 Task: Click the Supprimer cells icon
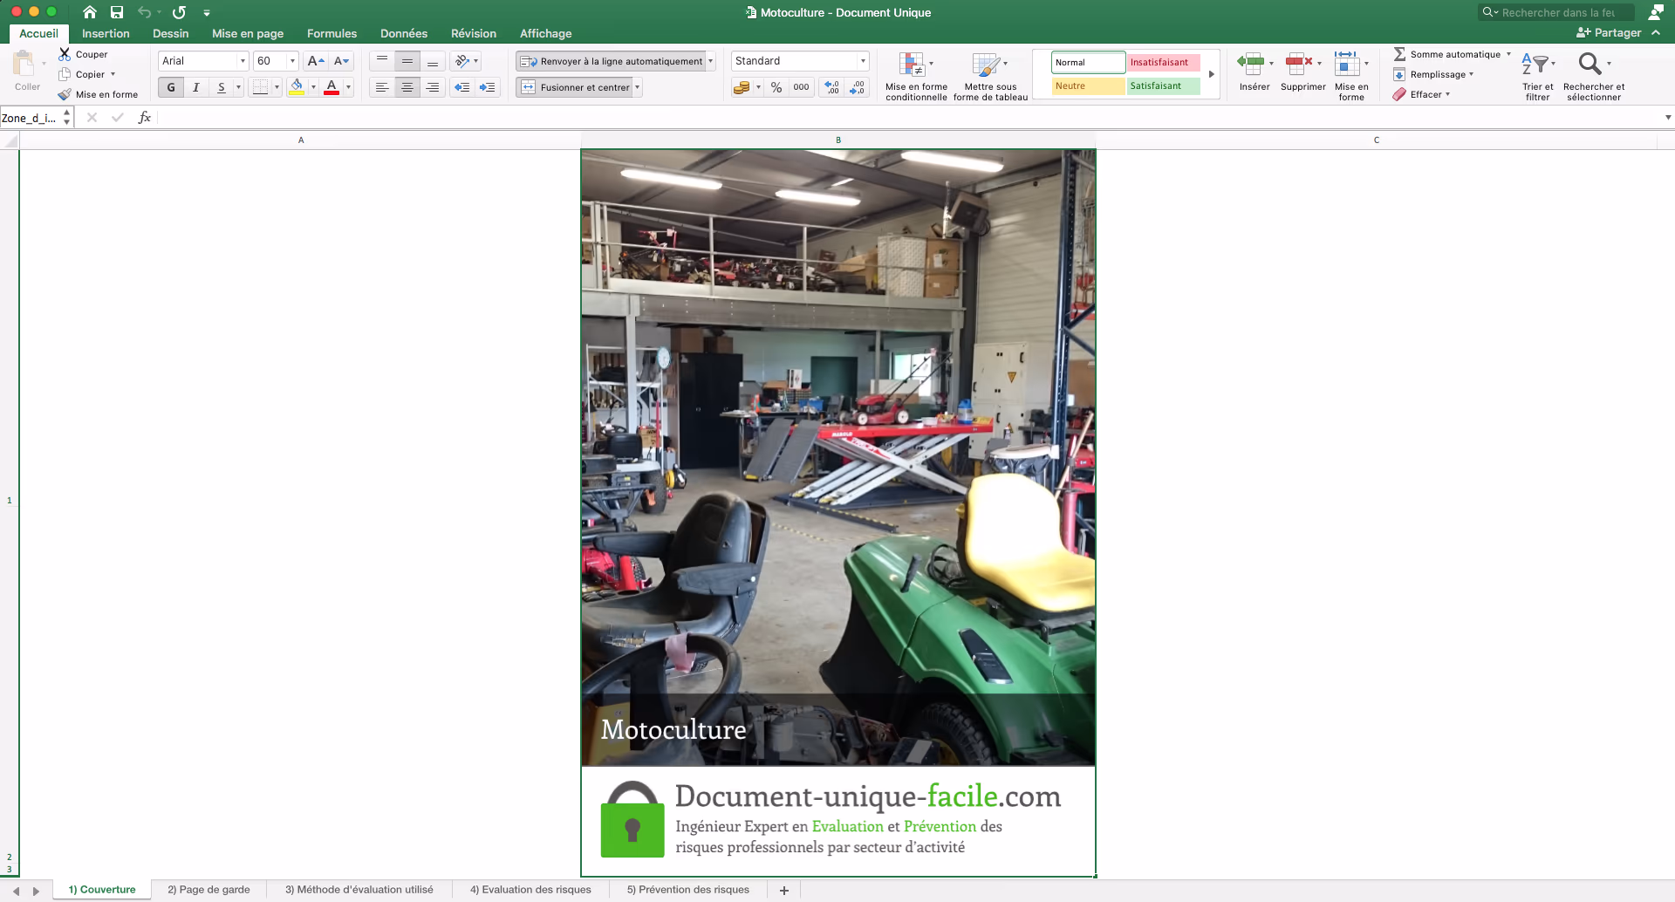coord(1299,63)
